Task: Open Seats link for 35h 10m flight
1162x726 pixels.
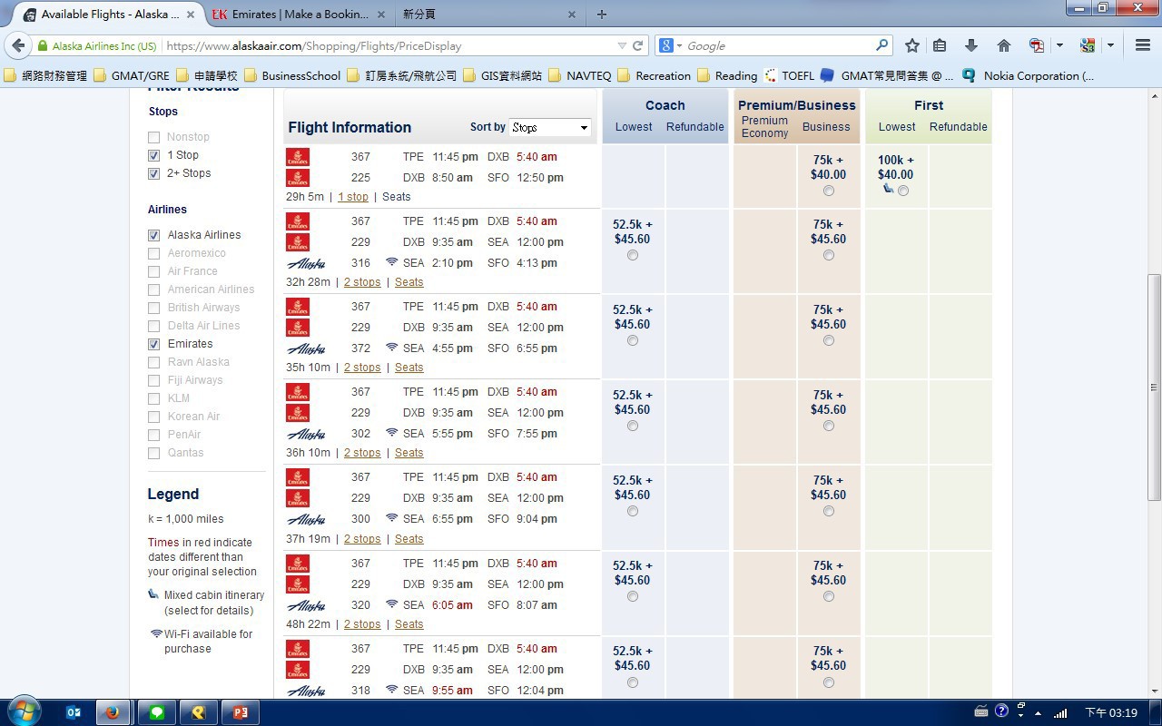Action: pyautogui.click(x=409, y=368)
